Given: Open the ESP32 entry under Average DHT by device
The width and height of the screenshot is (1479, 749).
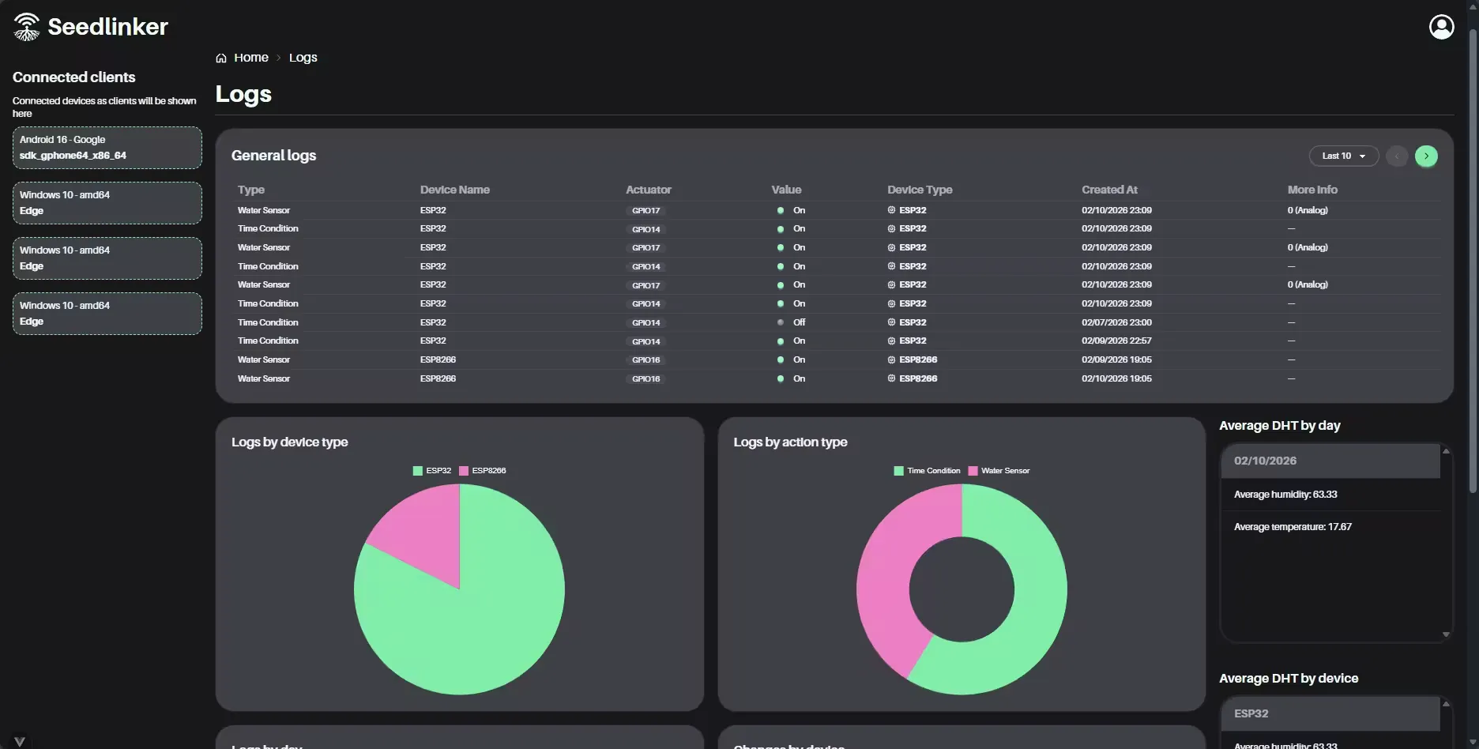Looking at the screenshot, I should point(1330,713).
